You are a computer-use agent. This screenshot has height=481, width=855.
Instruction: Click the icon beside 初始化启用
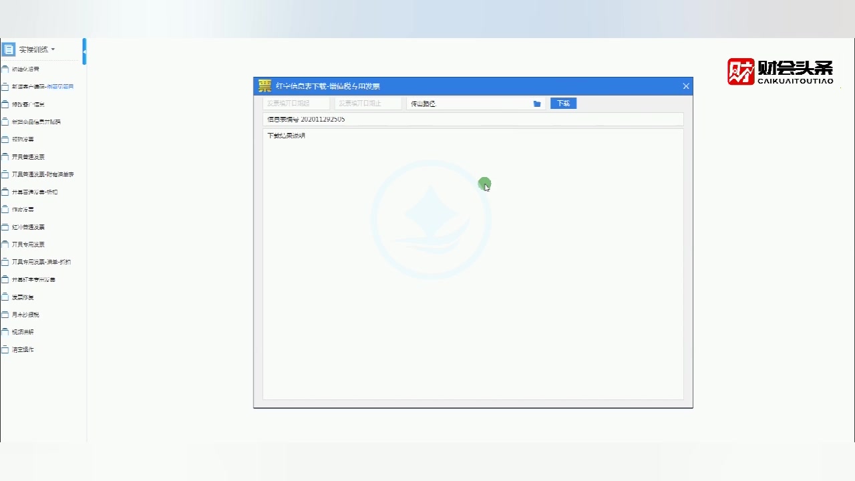click(x=5, y=69)
